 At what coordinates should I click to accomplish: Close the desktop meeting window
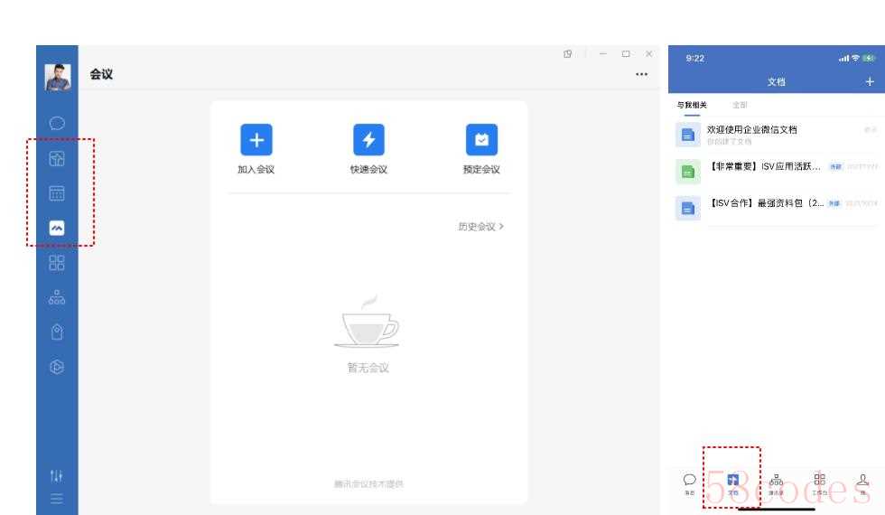[x=649, y=53]
